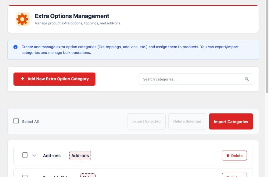Click the Extra Options Management heading
The height and width of the screenshot is (177, 269).
click(x=72, y=16)
